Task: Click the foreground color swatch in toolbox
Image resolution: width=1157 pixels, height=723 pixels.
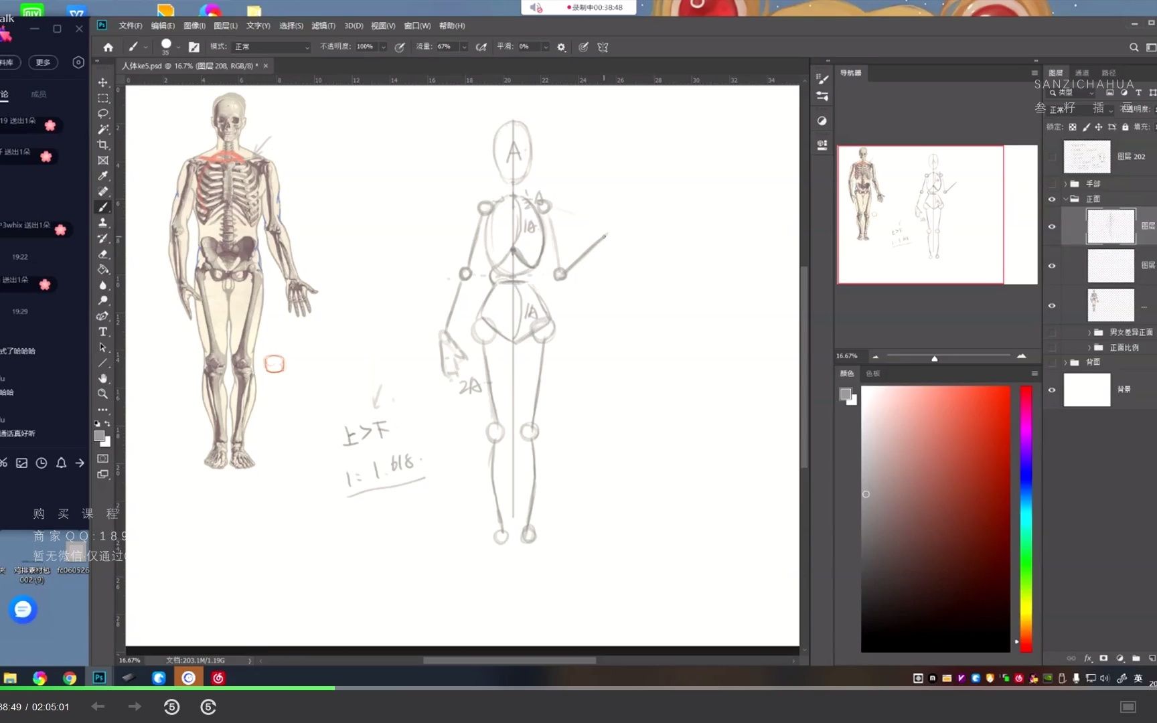Action: pyautogui.click(x=99, y=436)
